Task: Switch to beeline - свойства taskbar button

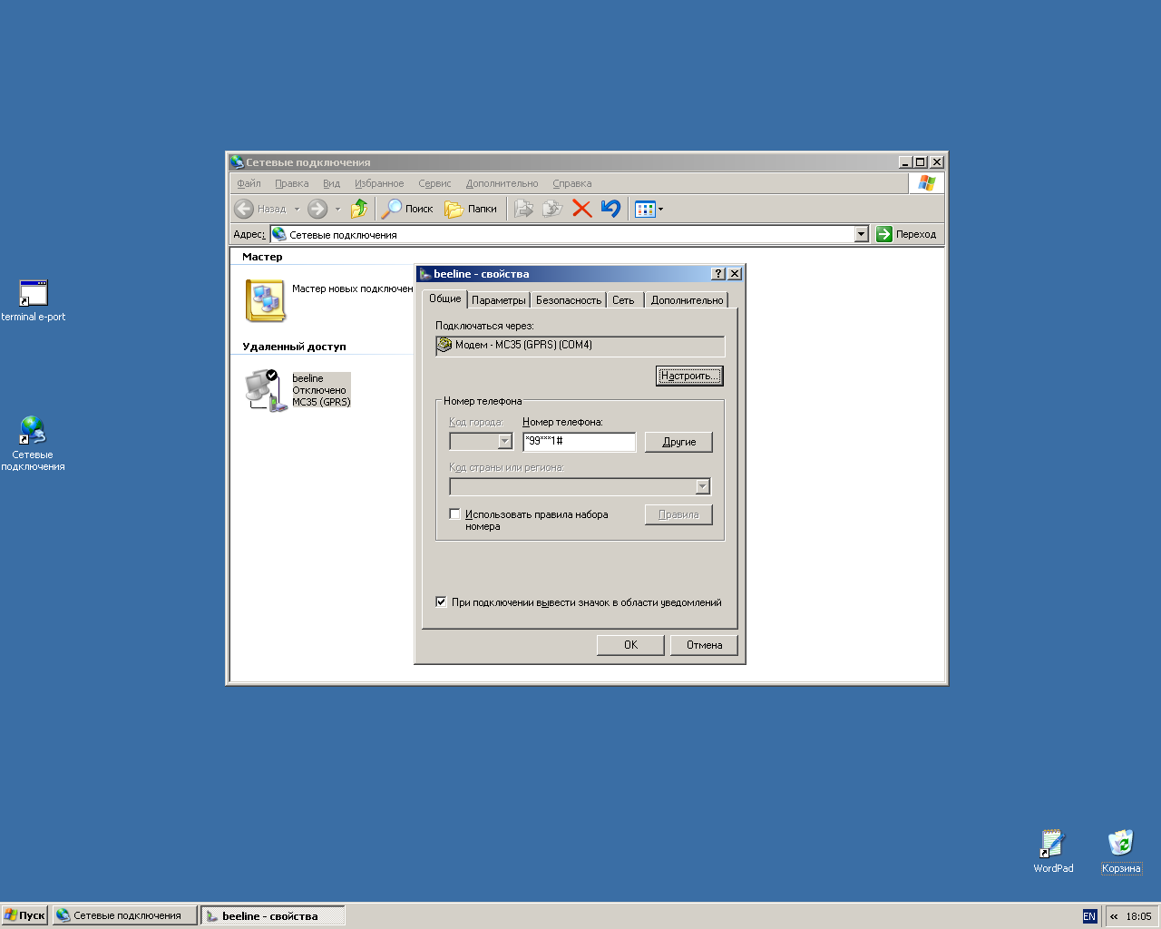Action: tap(272, 915)
